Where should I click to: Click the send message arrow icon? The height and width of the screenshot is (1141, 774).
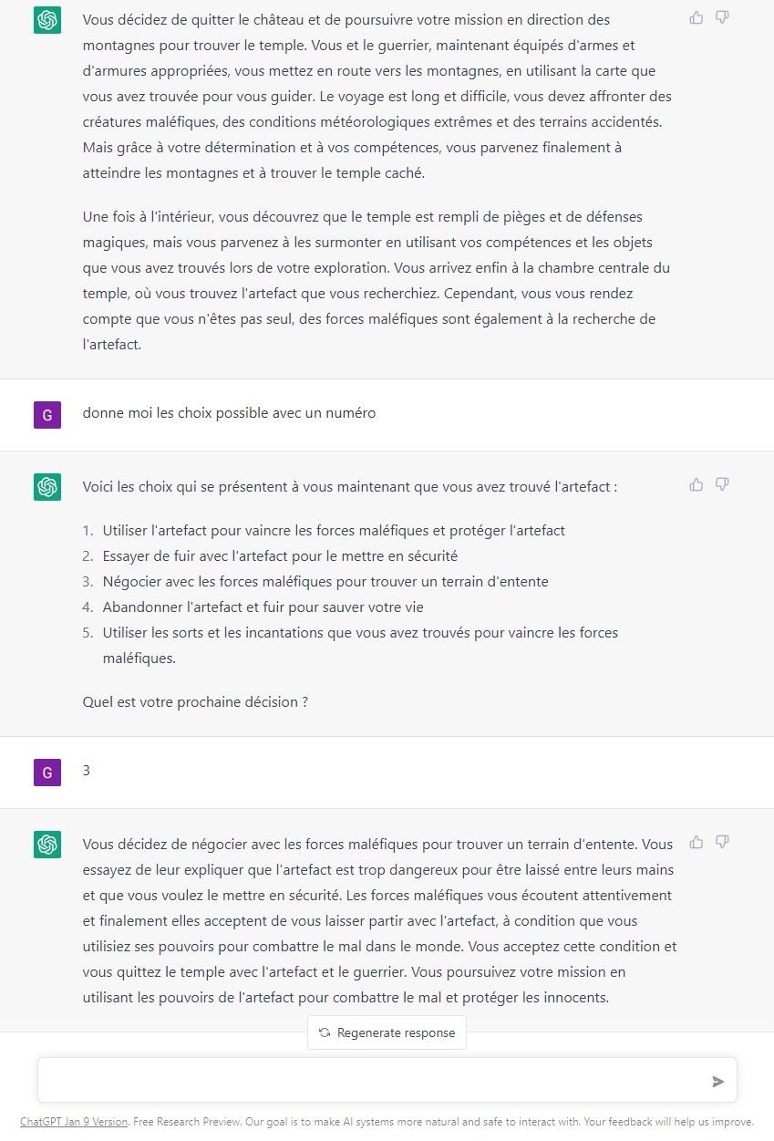pos(718,1082)
